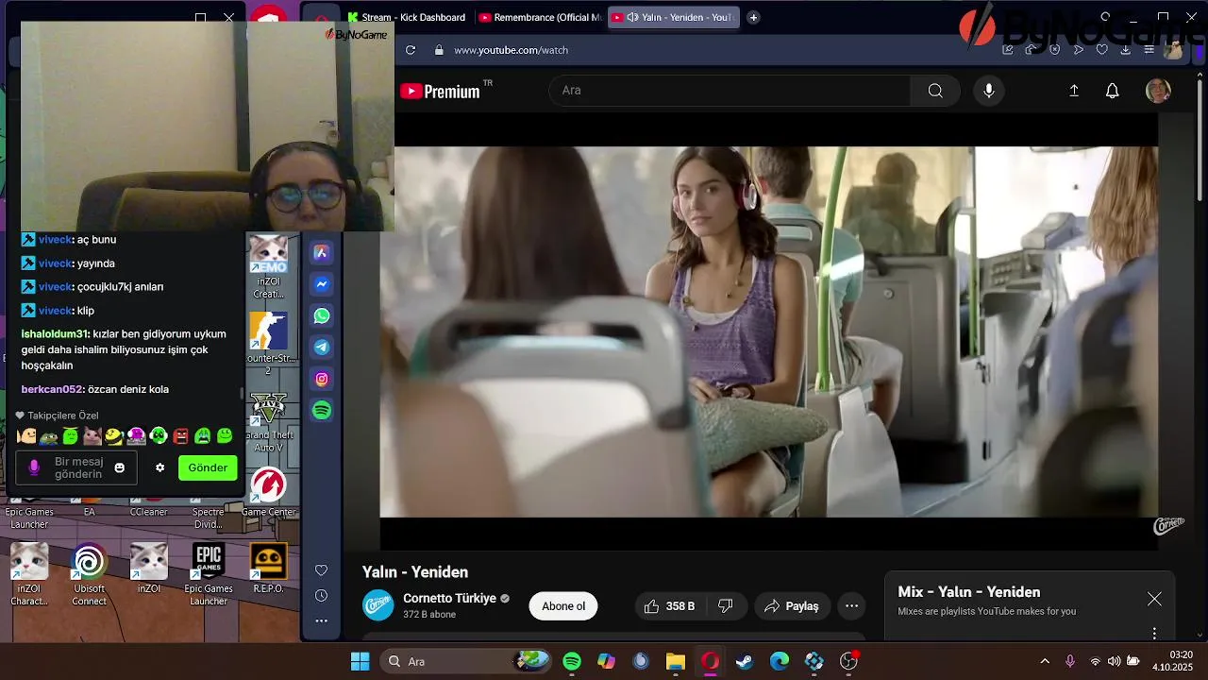1208x680 pixels.
Task: Open Counter-Strike 2 desktop shortcut
Action: 268,344
